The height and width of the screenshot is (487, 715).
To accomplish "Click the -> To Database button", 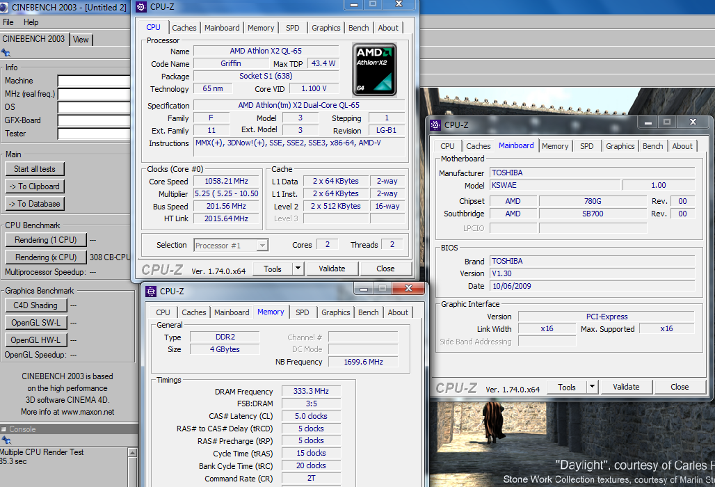I will [x=35, y=204].
